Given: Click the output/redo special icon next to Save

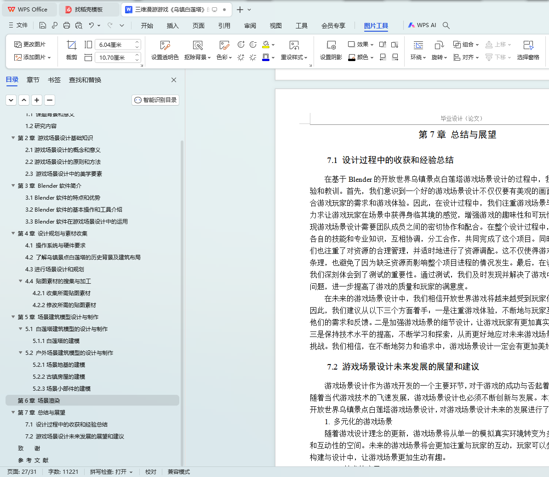Looking at the screenshot, I should click(55, 25).
